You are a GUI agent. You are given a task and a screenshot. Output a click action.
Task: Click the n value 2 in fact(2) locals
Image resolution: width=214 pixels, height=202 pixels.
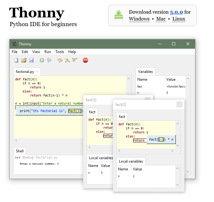pos(134,176)
